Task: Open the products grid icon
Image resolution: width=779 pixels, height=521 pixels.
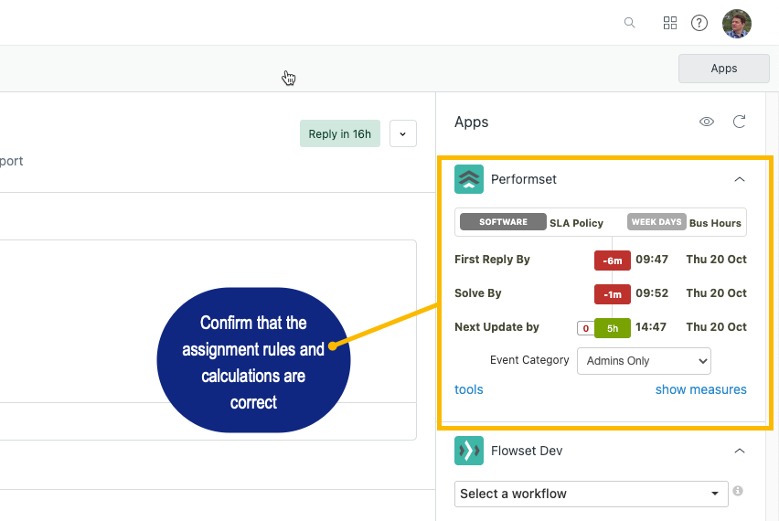Action: [x=670, y=23]
